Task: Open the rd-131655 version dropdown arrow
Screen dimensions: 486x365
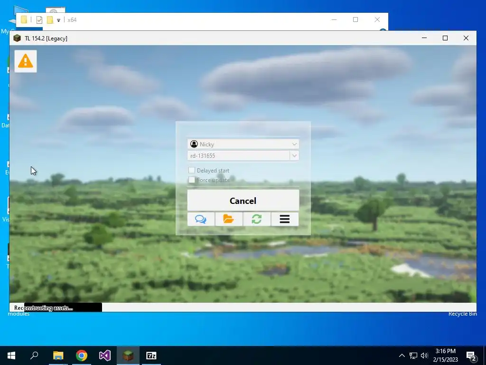Action: [x=294, y=155]
